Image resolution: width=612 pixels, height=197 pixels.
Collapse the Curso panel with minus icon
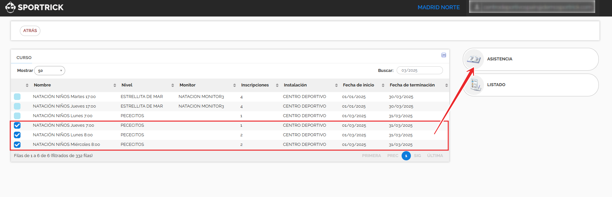444,55
